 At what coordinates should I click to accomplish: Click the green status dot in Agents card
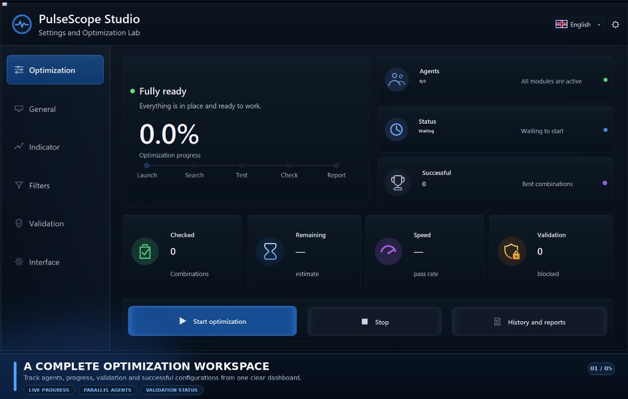[605, 80]
